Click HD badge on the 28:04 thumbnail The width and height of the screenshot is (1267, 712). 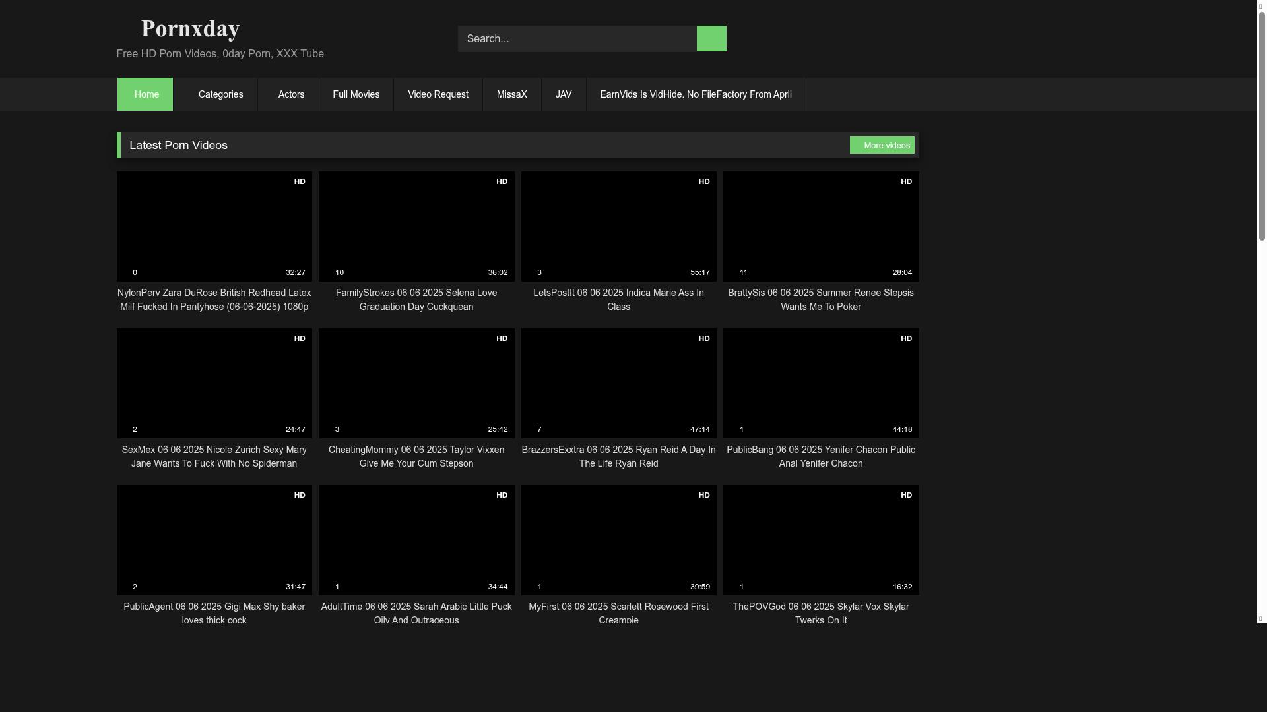(906, 181)
